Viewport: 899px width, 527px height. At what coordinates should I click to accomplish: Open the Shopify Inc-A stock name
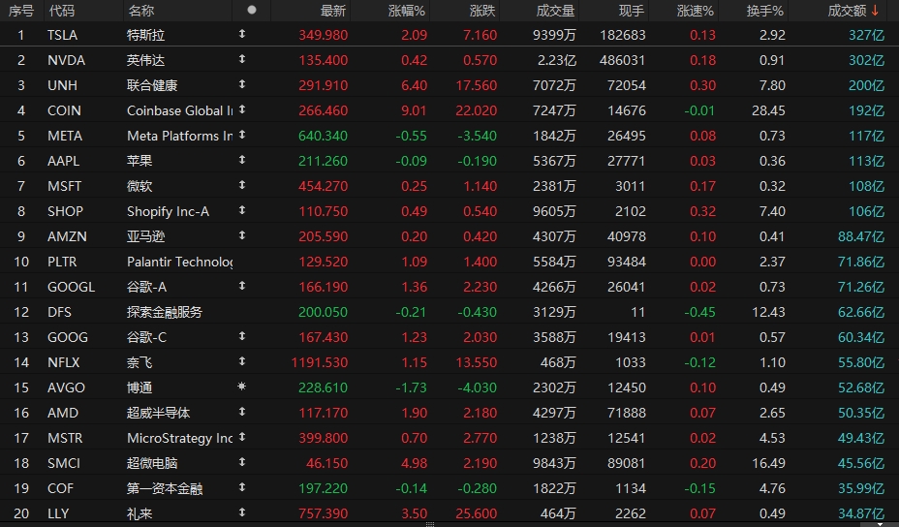click(168, 211)
